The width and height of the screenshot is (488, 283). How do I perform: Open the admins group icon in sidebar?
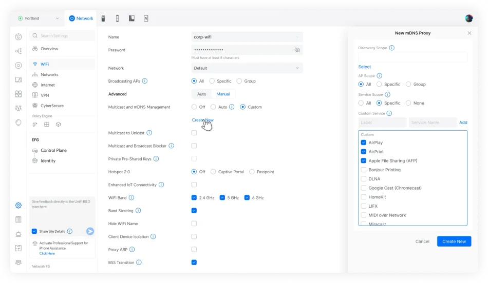18,262
